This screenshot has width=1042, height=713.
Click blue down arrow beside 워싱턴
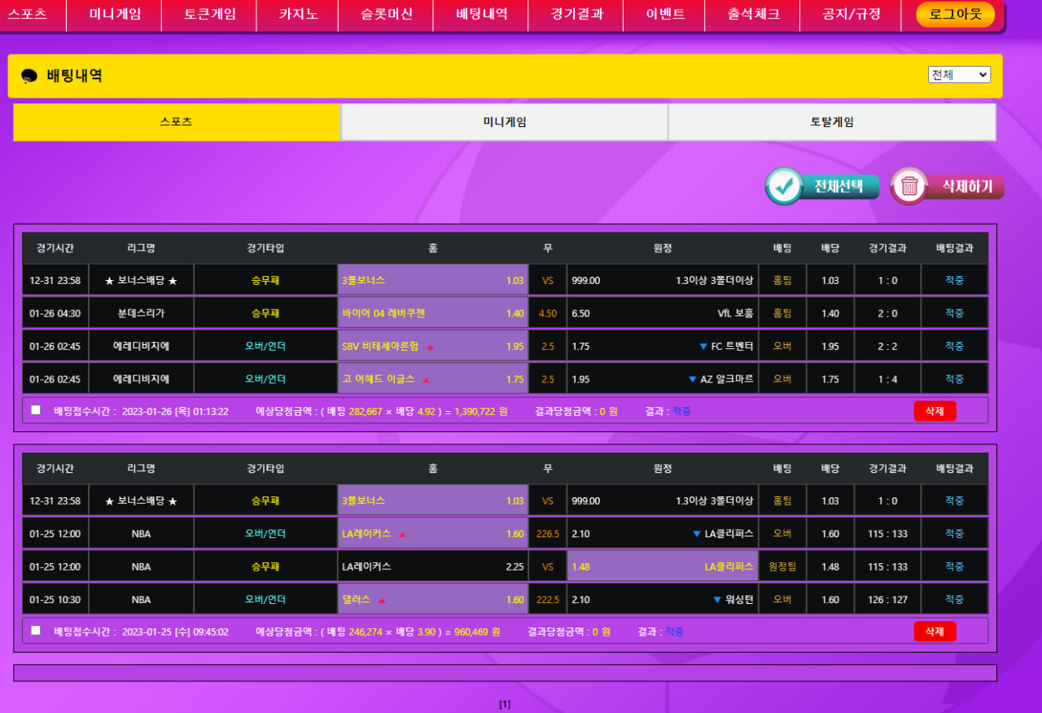[x=718, y=600]
